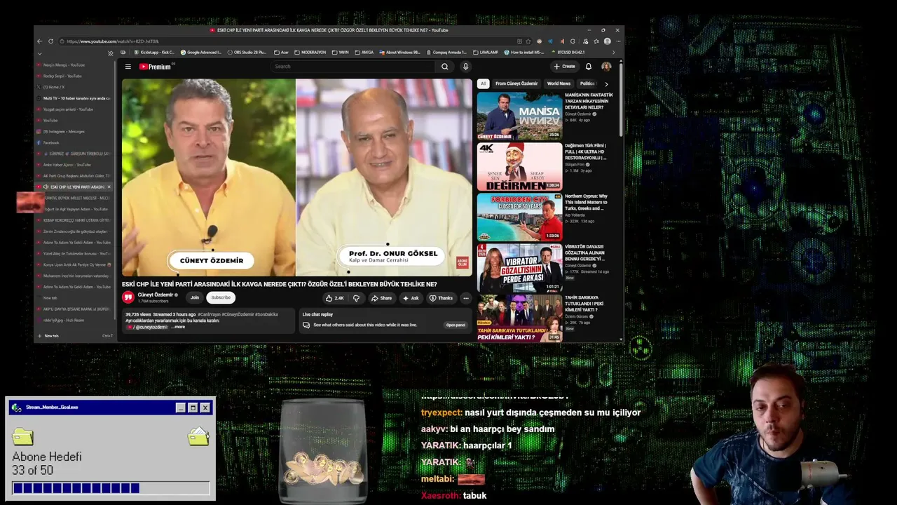Switch to the Facebook tab
897x505 pixels.
point(74,143)
